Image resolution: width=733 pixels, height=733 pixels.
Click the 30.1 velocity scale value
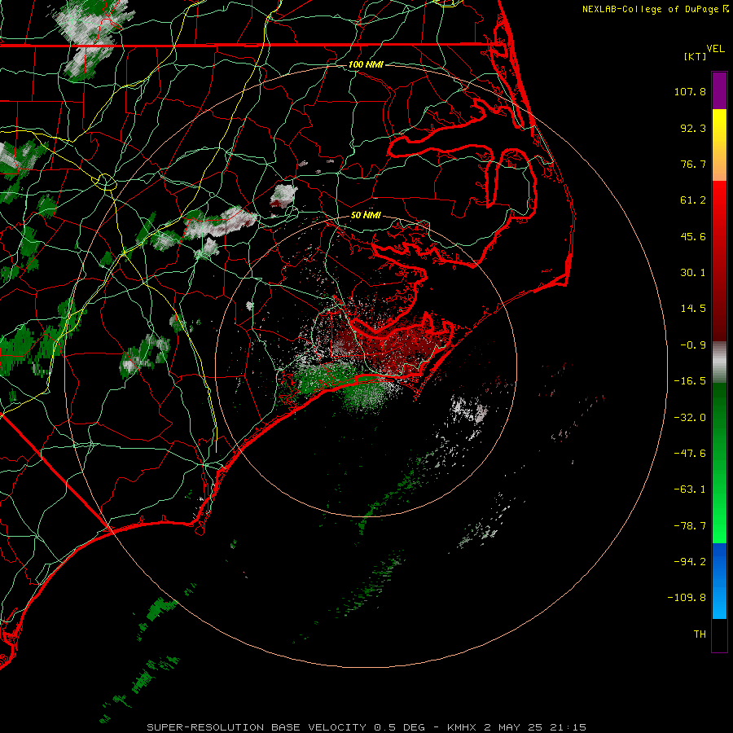[x=693, y=273]
